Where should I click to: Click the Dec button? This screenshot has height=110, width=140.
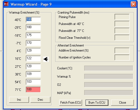(40, 100)
